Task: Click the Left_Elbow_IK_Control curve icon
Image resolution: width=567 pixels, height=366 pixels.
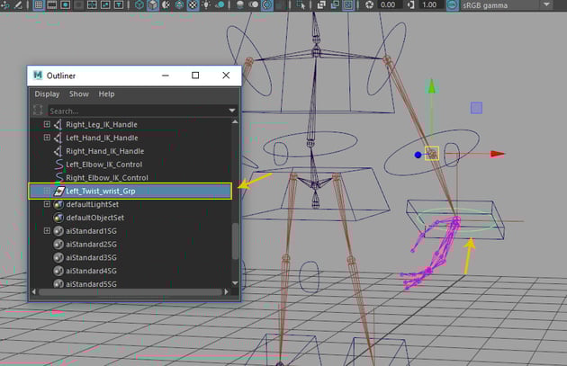Action: (x=58, y=165)
